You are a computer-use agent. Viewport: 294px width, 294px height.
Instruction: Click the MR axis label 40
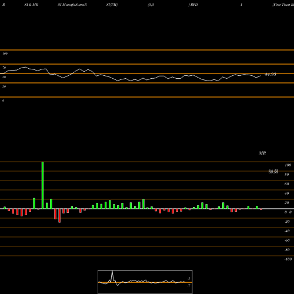pyautogui.click(x=287, y=193)
